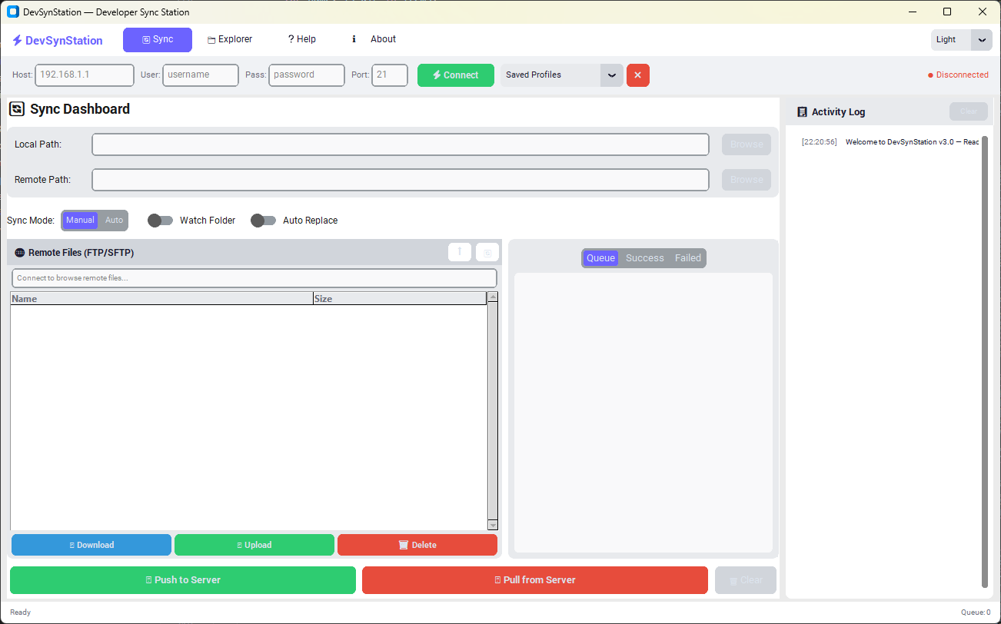Open the Explorer section
The height and width of the screenshot is (624, 1001).
[x=229, y=39]
